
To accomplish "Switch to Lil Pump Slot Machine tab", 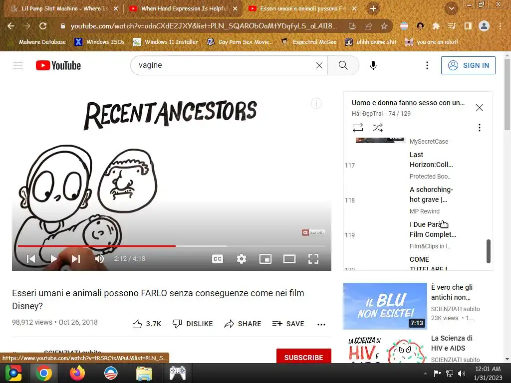I will pos(64,8).
